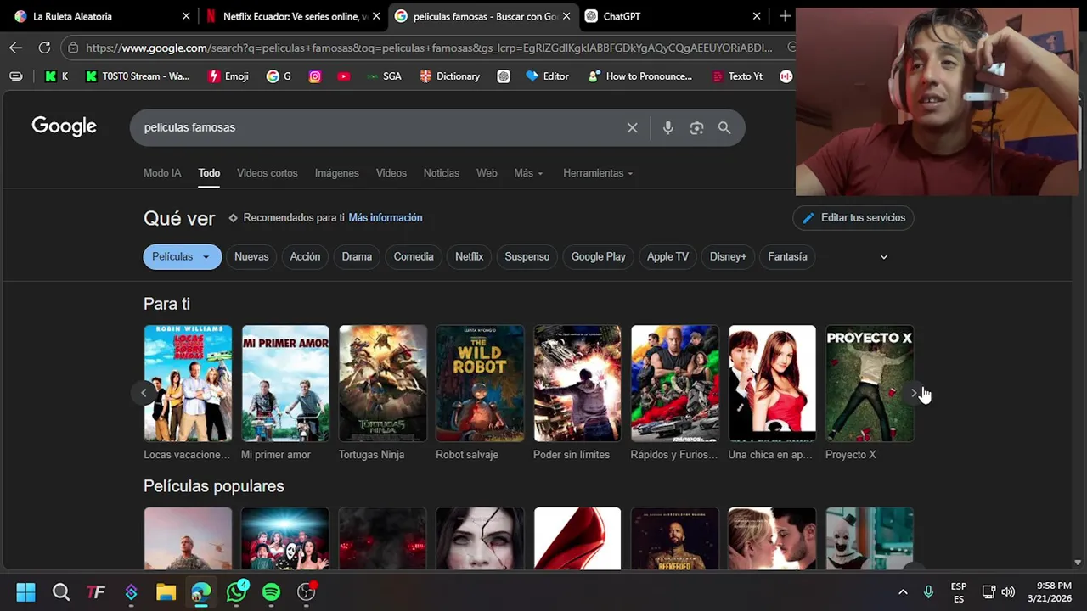Switch to the Videos tab
The height and width of the screenshot is (611, 1087).
coord(391,173)
